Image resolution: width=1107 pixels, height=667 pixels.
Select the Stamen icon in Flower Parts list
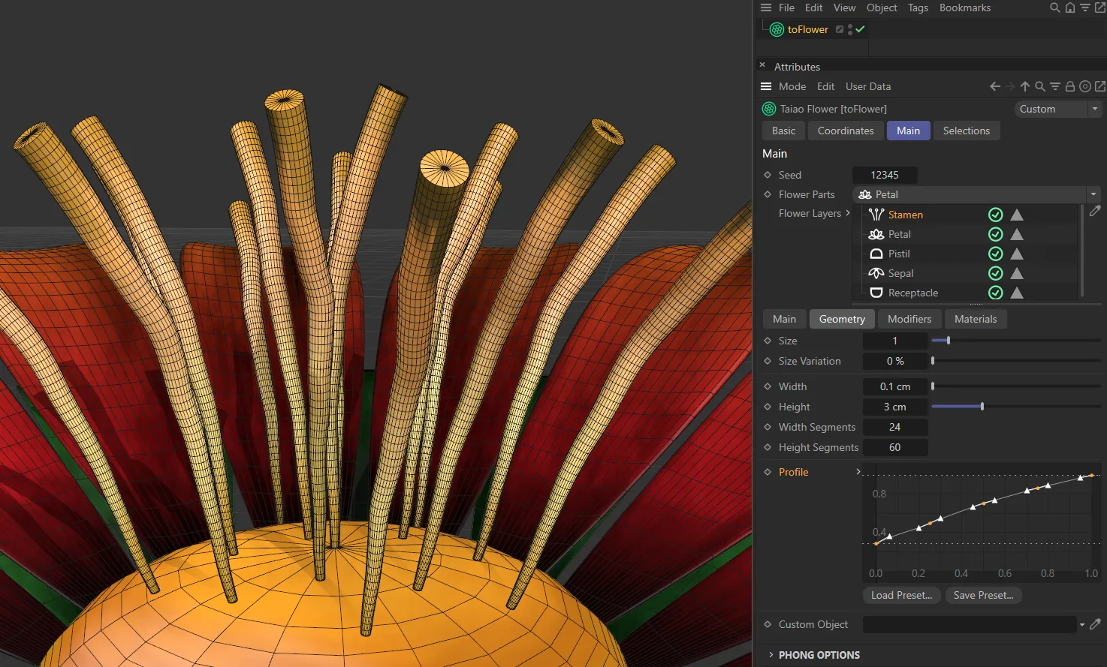click(876, 215)
